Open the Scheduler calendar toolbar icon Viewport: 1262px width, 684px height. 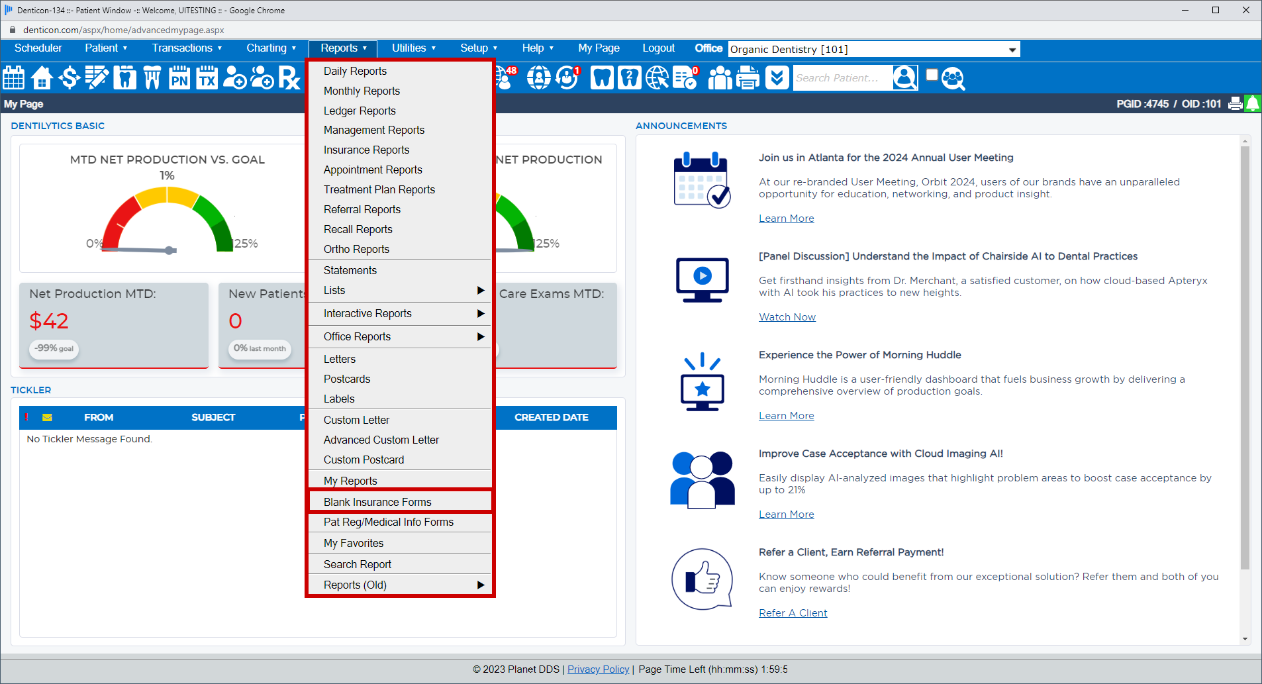click(14, 78)
